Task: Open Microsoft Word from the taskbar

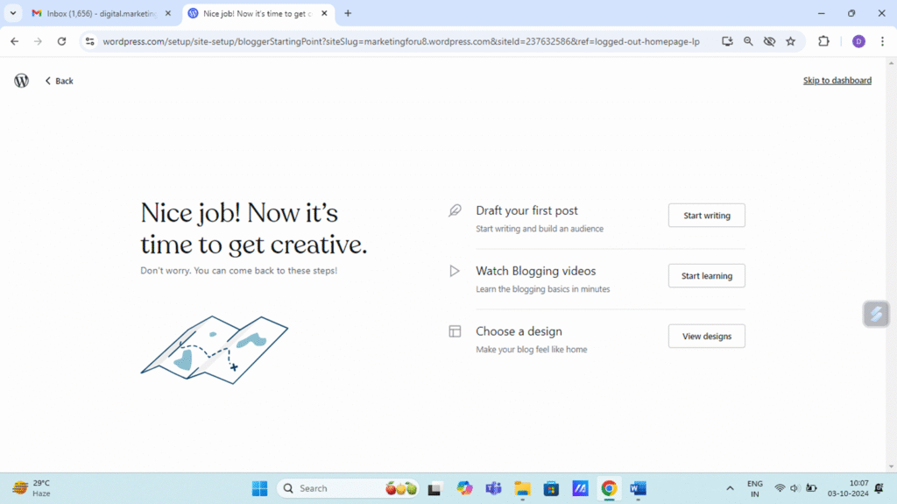Action: coord(638,488)
